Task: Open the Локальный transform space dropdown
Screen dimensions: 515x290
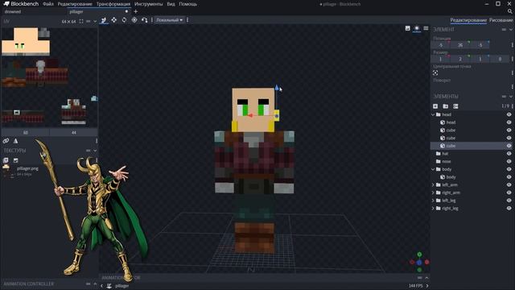Action: click(169, 20)
